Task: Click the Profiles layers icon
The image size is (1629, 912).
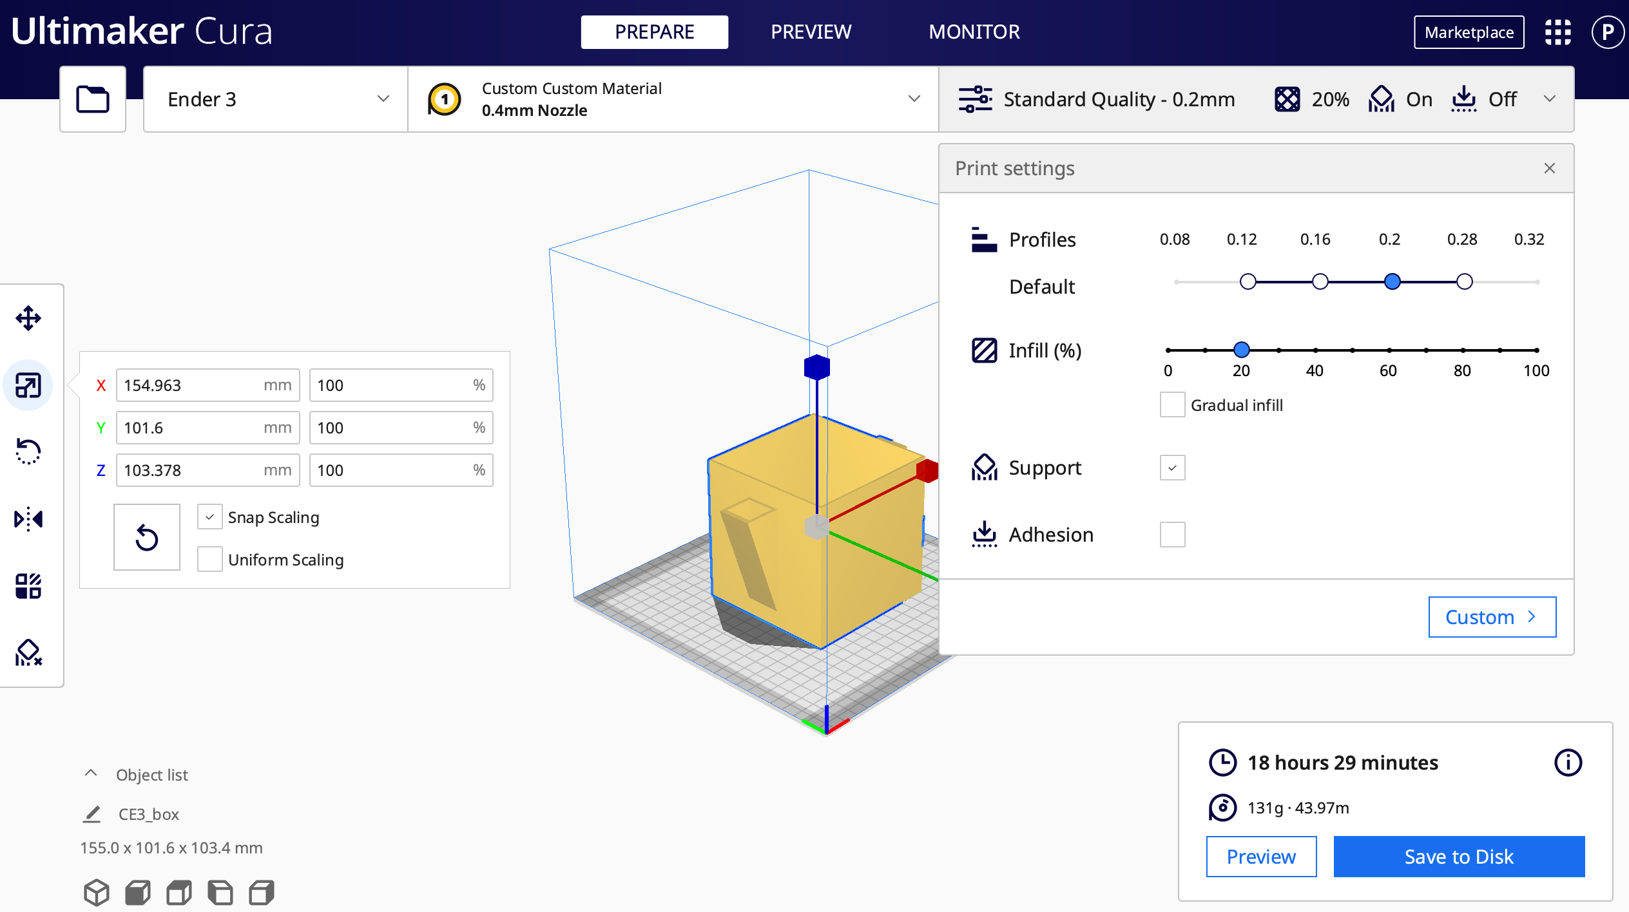Action: [x=984, y=240]
